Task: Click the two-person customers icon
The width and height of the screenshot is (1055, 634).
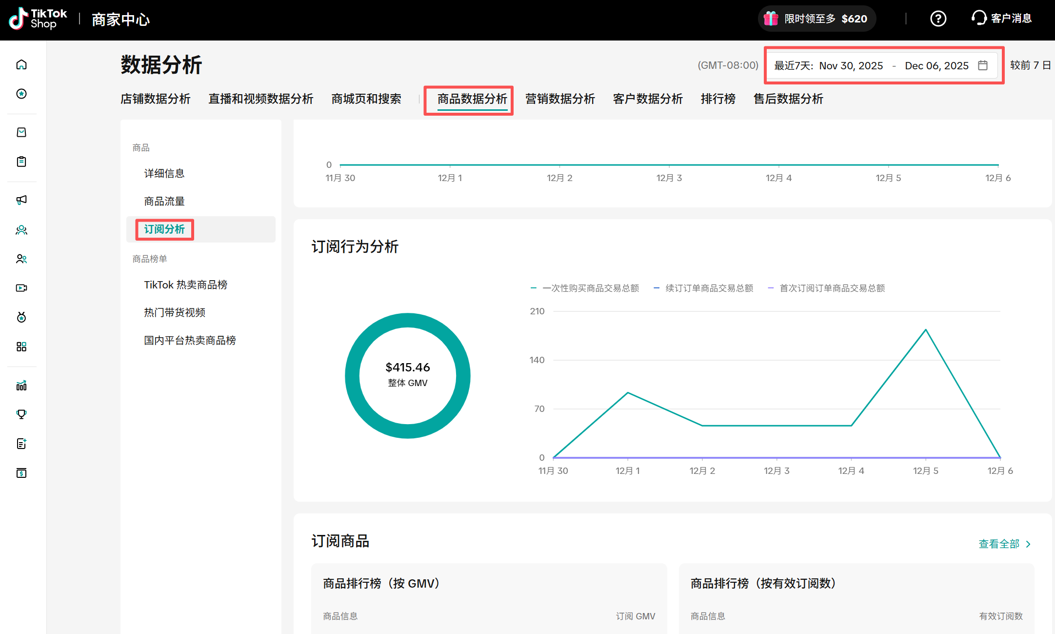Action: tap(21, 259)
